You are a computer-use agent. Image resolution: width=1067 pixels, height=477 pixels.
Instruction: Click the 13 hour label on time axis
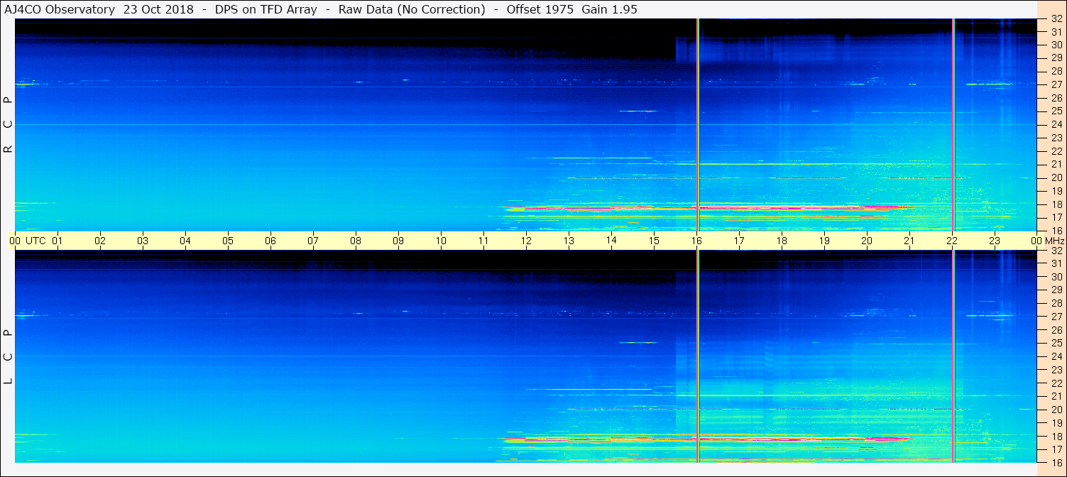[569, 241]
